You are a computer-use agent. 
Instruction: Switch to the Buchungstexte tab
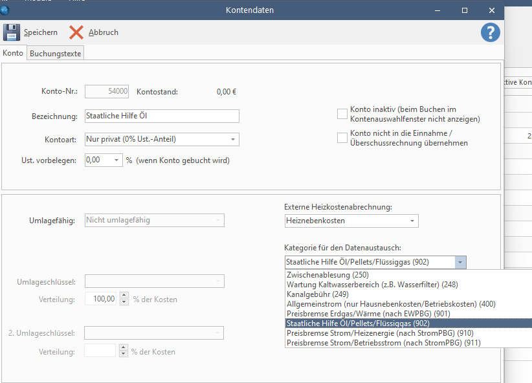point(56,54)
